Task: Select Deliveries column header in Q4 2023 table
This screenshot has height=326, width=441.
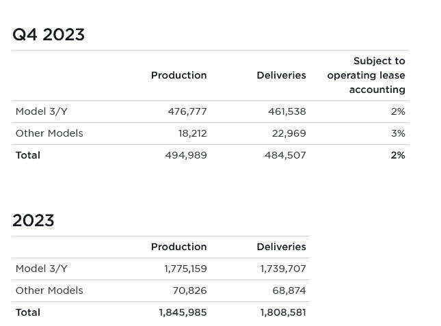Action: [281, 75]
